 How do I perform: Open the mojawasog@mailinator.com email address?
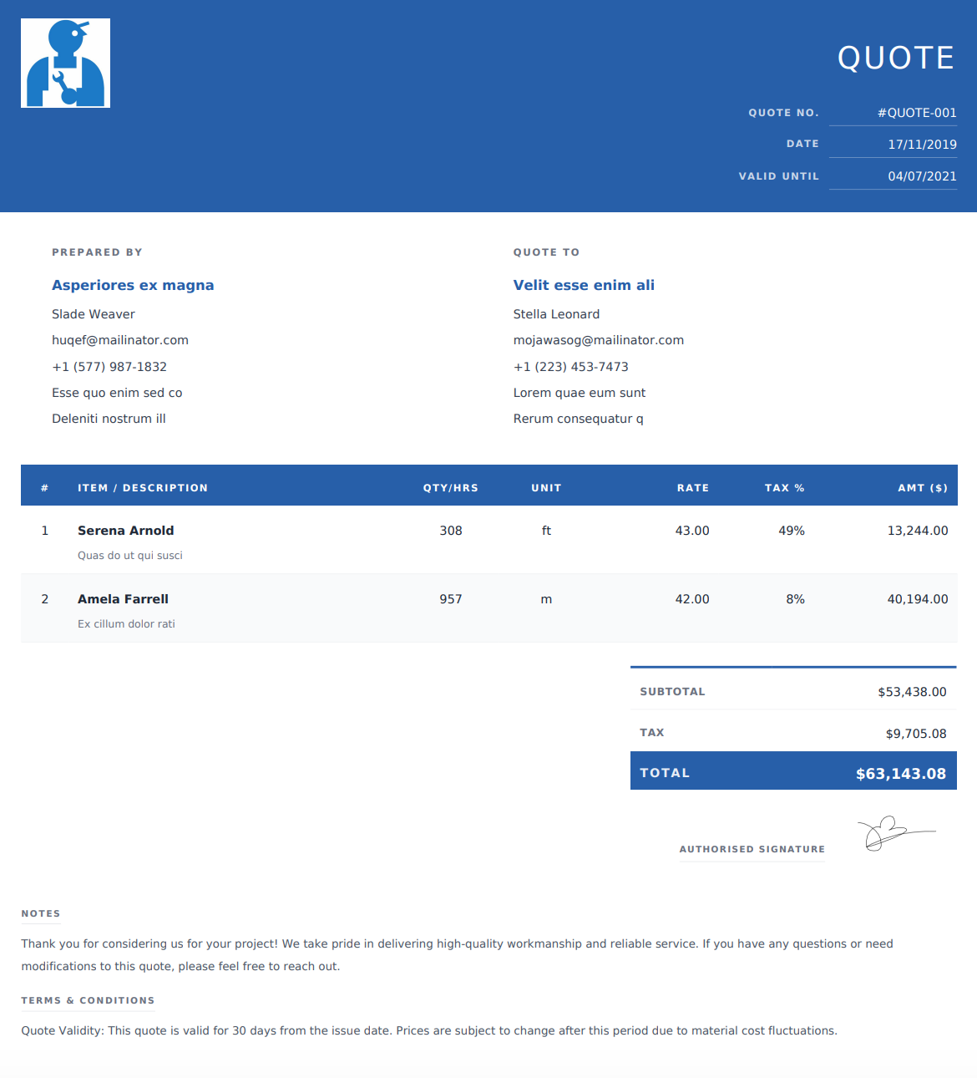click(599, 340)
